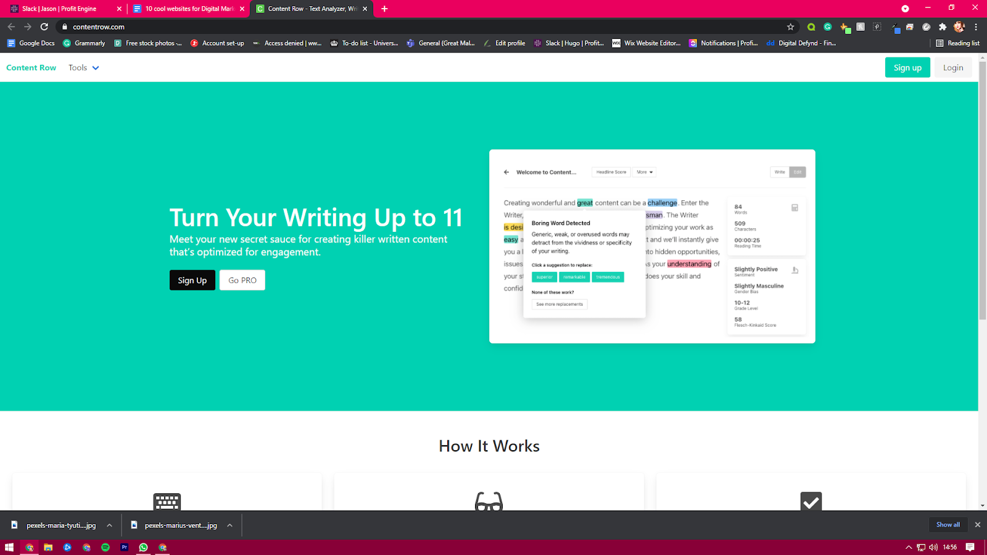Close the Content Row tab
The image size is (987, 555).
click(365, 9)
